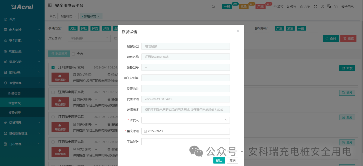Click the 批量派发 batch dispatch button

pyautogui.click(x=59, y=54)
